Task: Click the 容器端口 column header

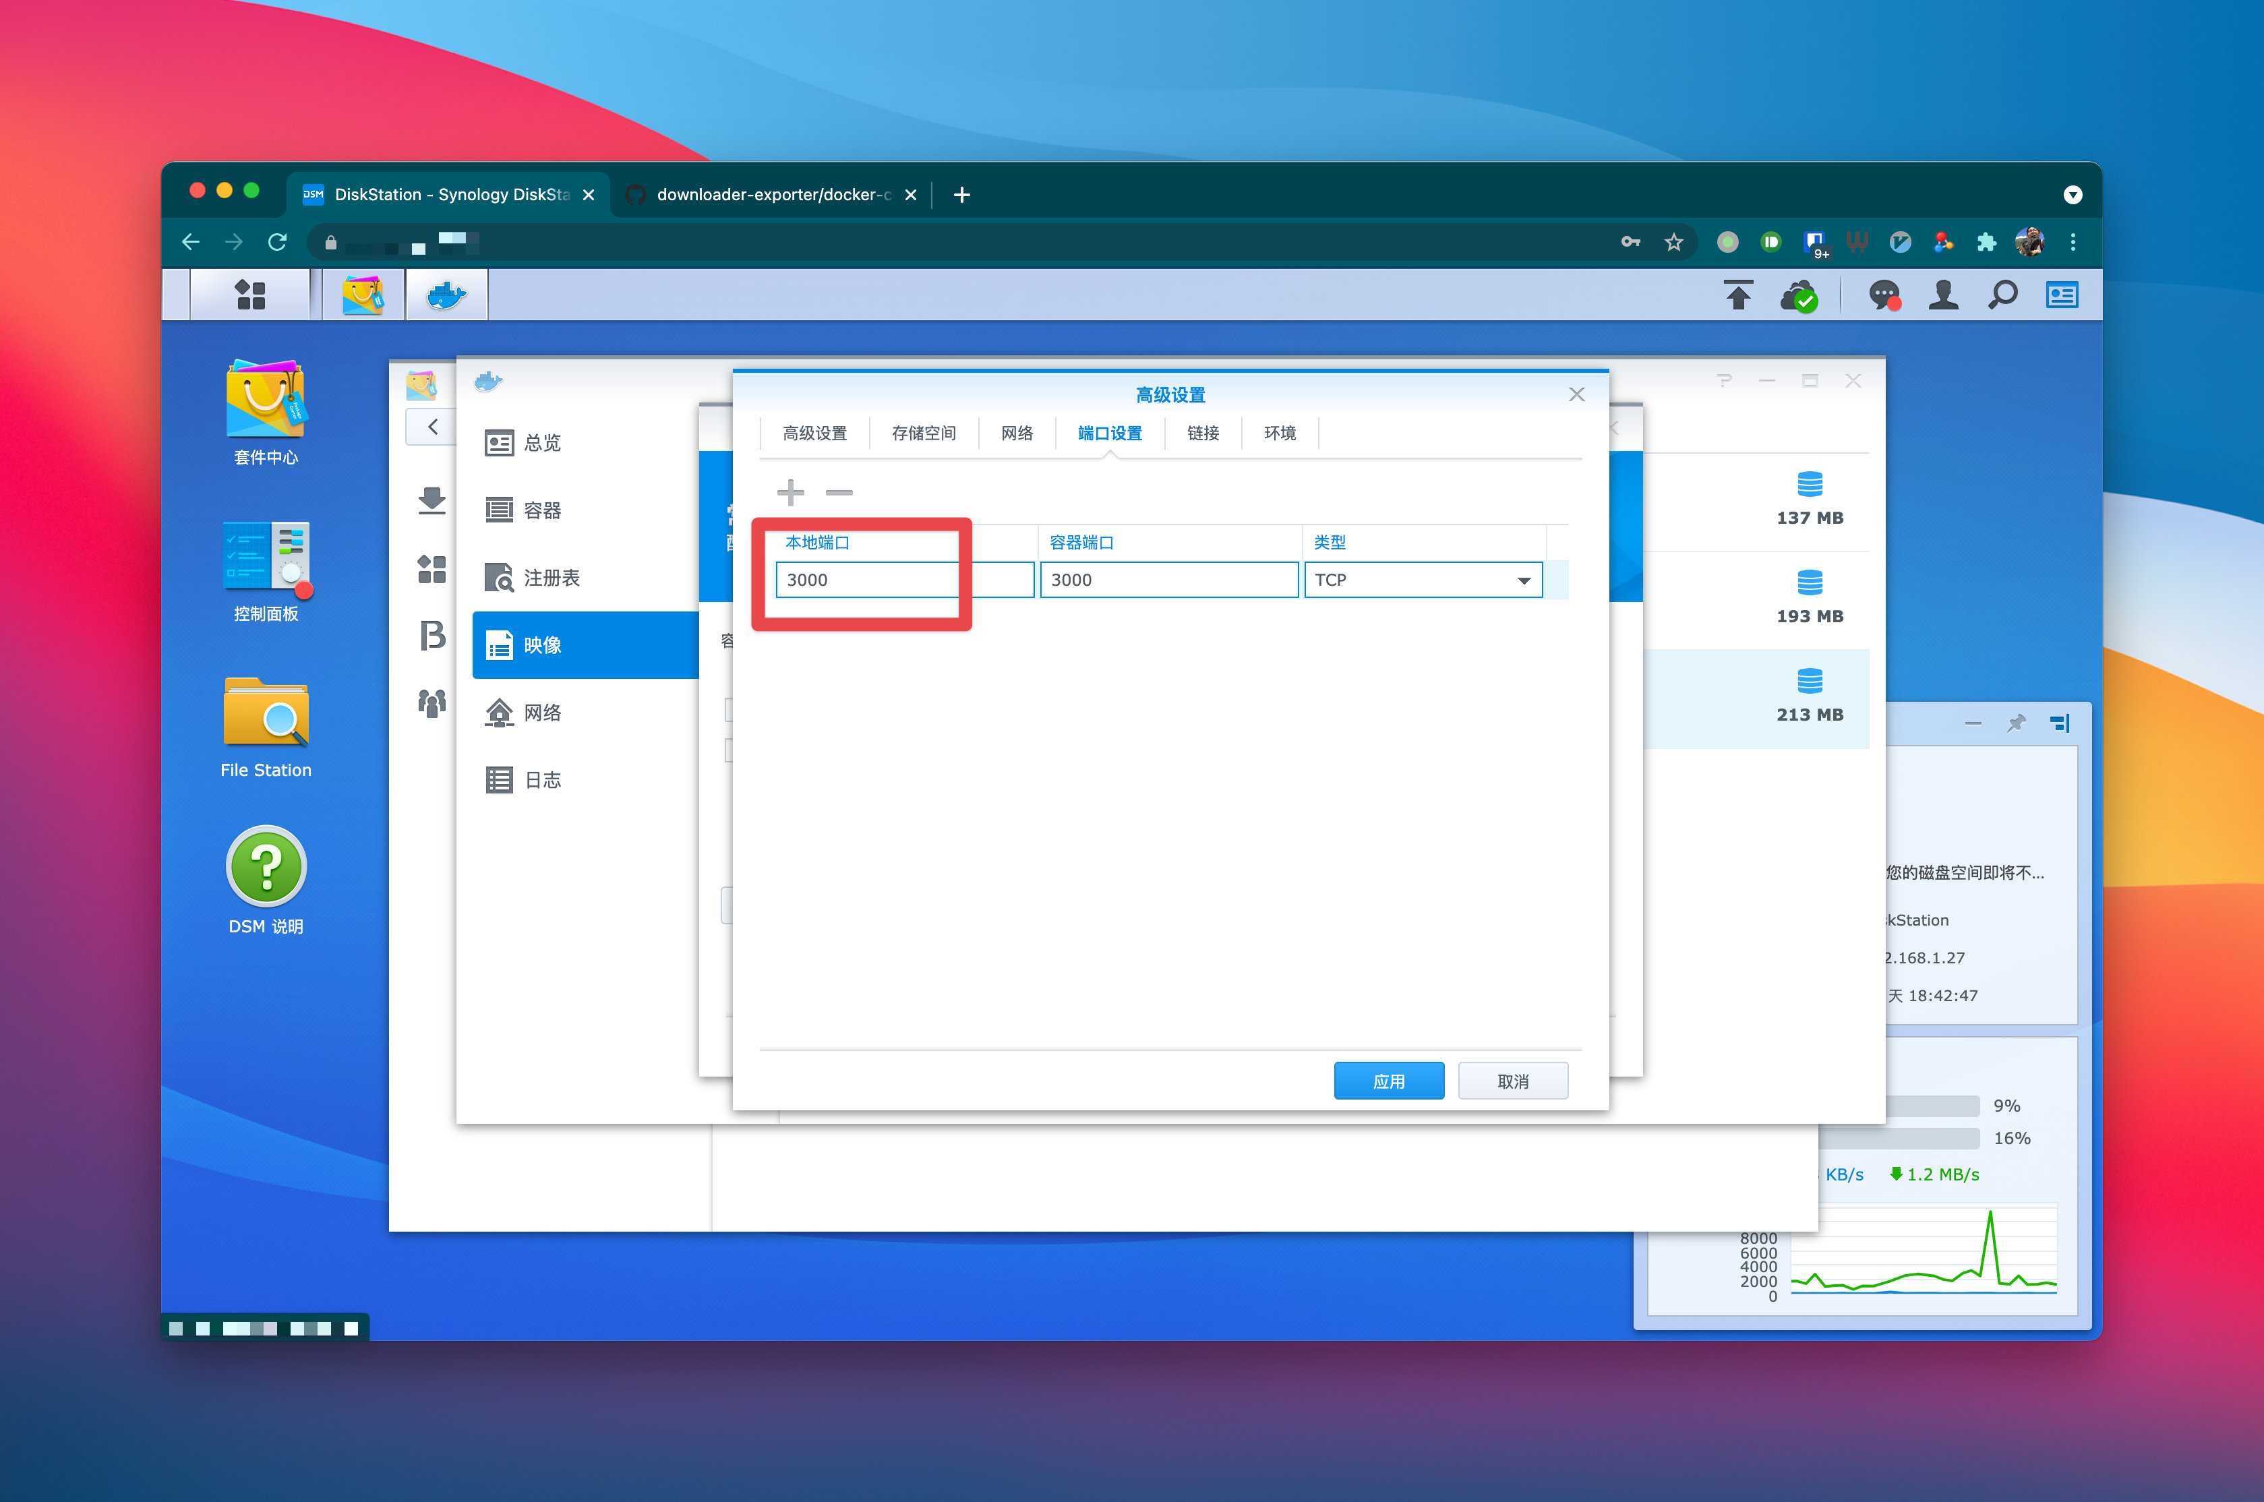Action: point(1170,542)
